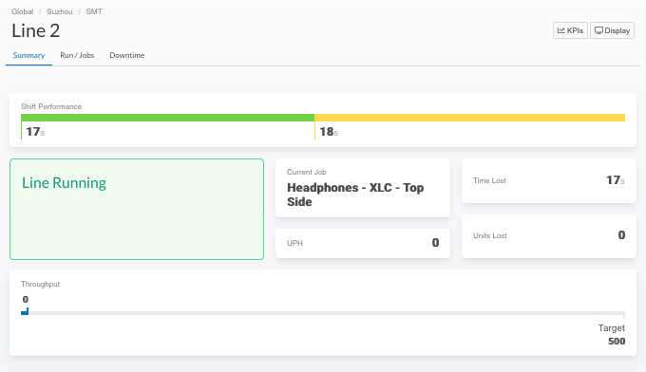Click the Throughput label
This screenshot has width=646, height=372.
click(x=40, y=284)
